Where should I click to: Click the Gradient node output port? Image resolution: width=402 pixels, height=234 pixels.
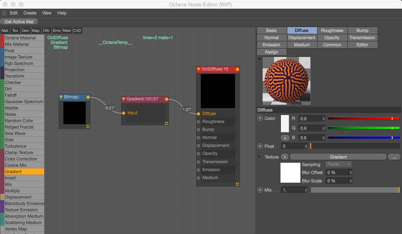click(167, 99)
